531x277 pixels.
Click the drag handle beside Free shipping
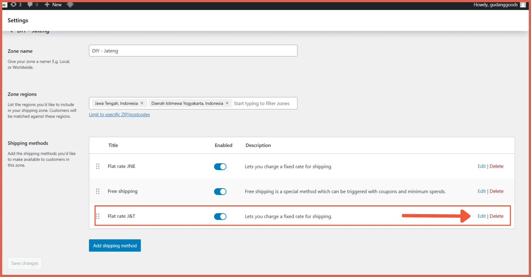[98, 191]
